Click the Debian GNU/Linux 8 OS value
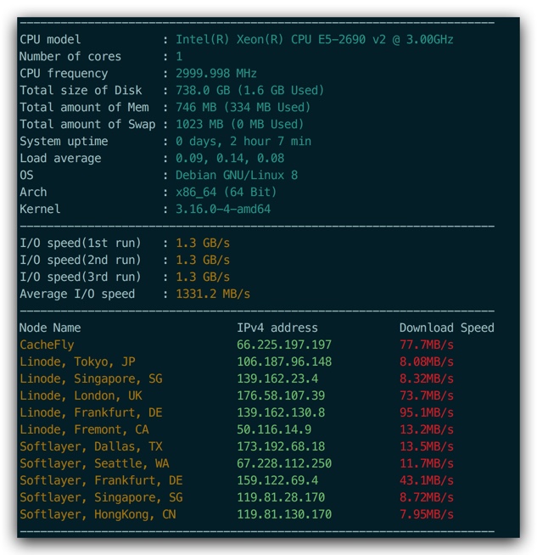The width and height of the screenshot is (537, 555). click(x=237, y=175)
